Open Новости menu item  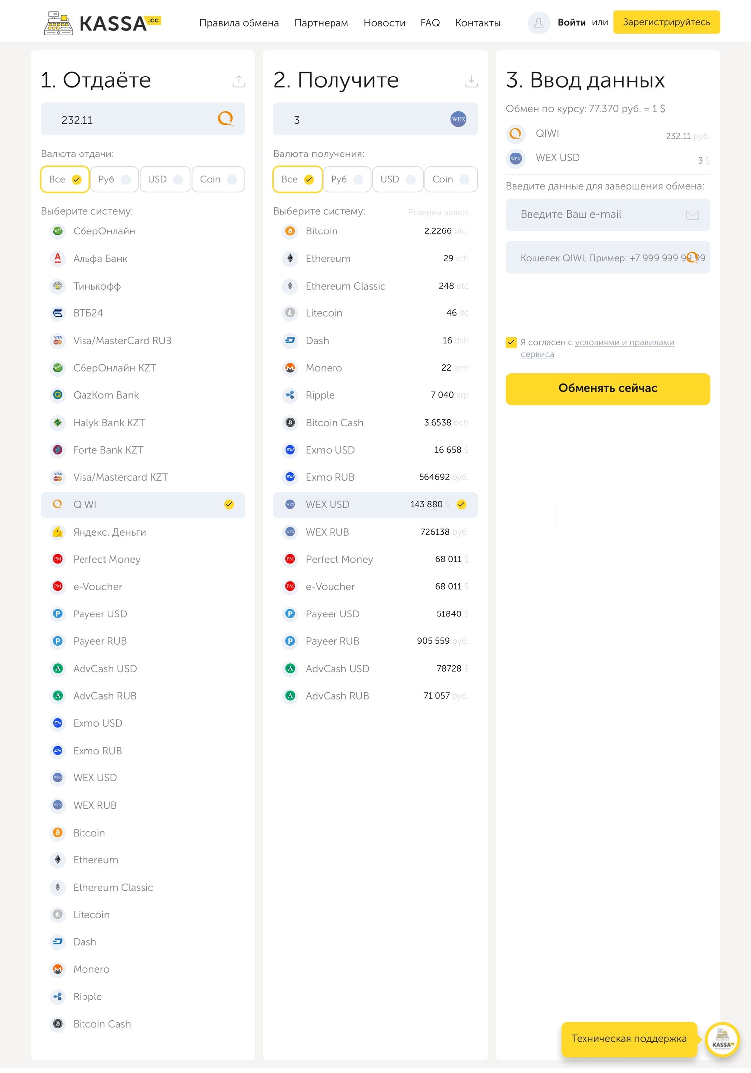pyautogui.click(x=384, y=23)
